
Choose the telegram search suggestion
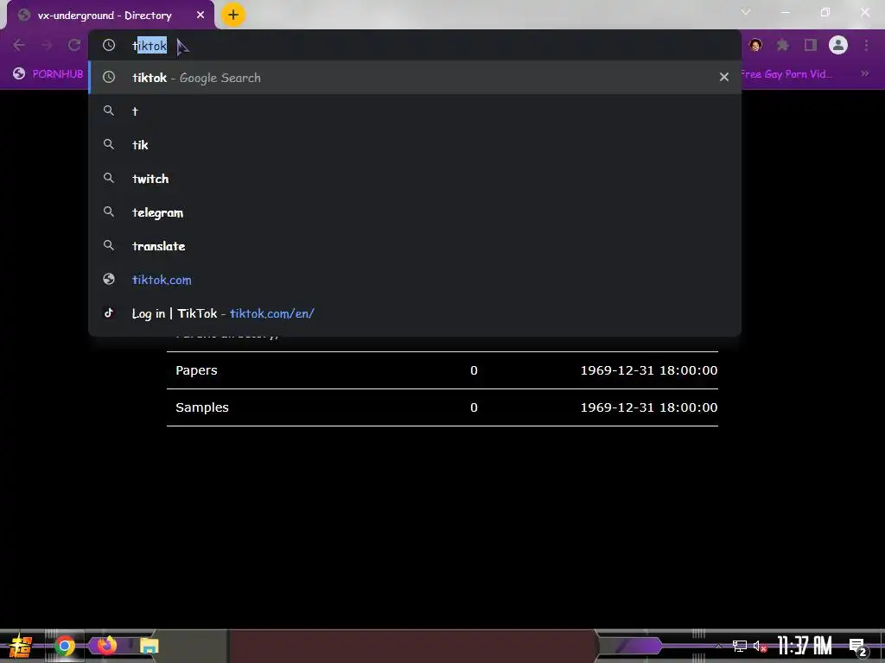click(x=415, y=212)
